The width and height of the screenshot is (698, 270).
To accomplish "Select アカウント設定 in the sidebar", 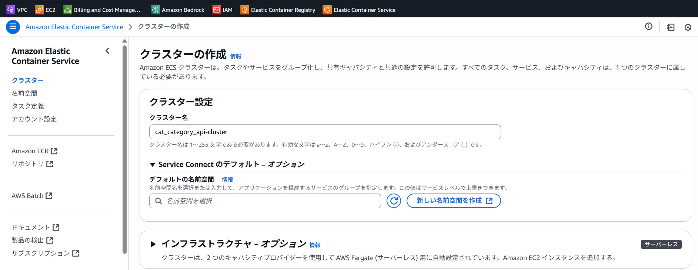I will click(34, 119).
